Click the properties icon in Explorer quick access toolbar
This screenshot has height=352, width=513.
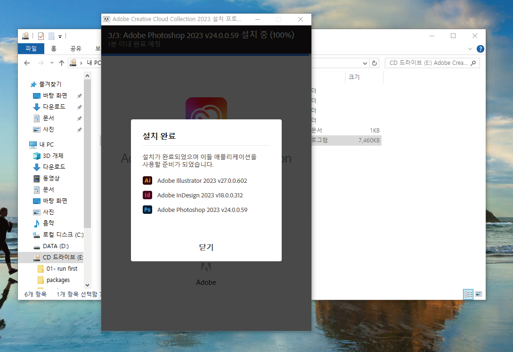pos(41,36)
